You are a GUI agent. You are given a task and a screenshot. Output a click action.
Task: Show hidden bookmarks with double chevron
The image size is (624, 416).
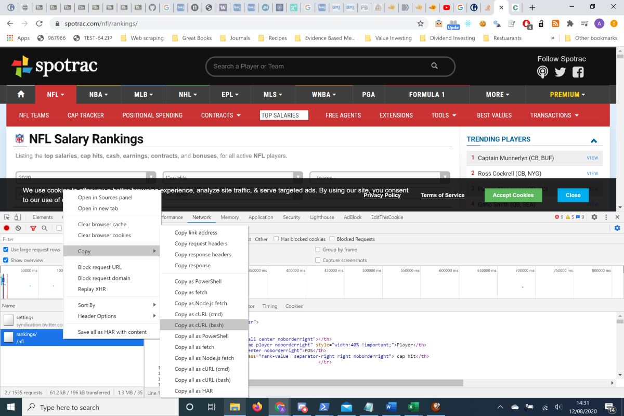click(553, 38)
